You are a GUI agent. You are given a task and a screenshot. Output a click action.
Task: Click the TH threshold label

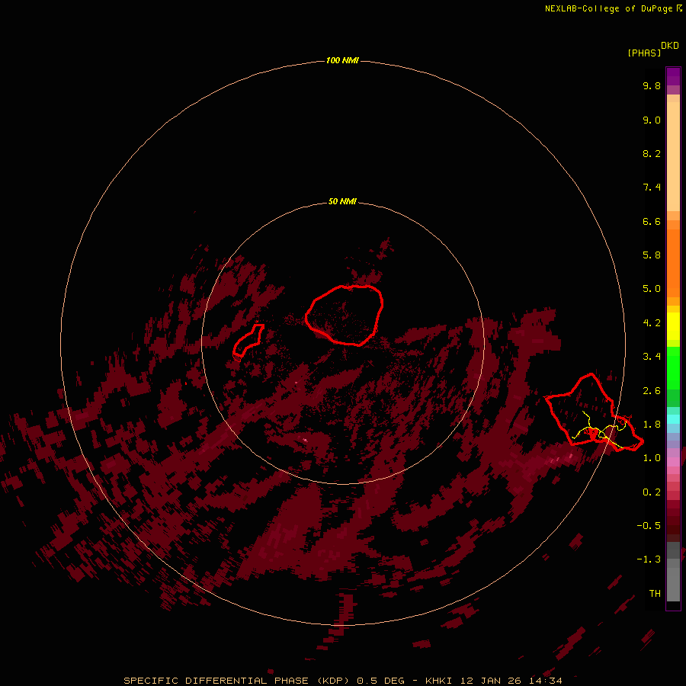(x=655, y=594)
